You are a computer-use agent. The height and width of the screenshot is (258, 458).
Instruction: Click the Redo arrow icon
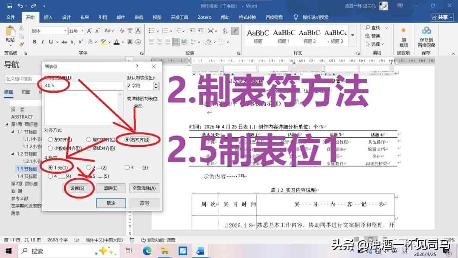pos(33,6)
